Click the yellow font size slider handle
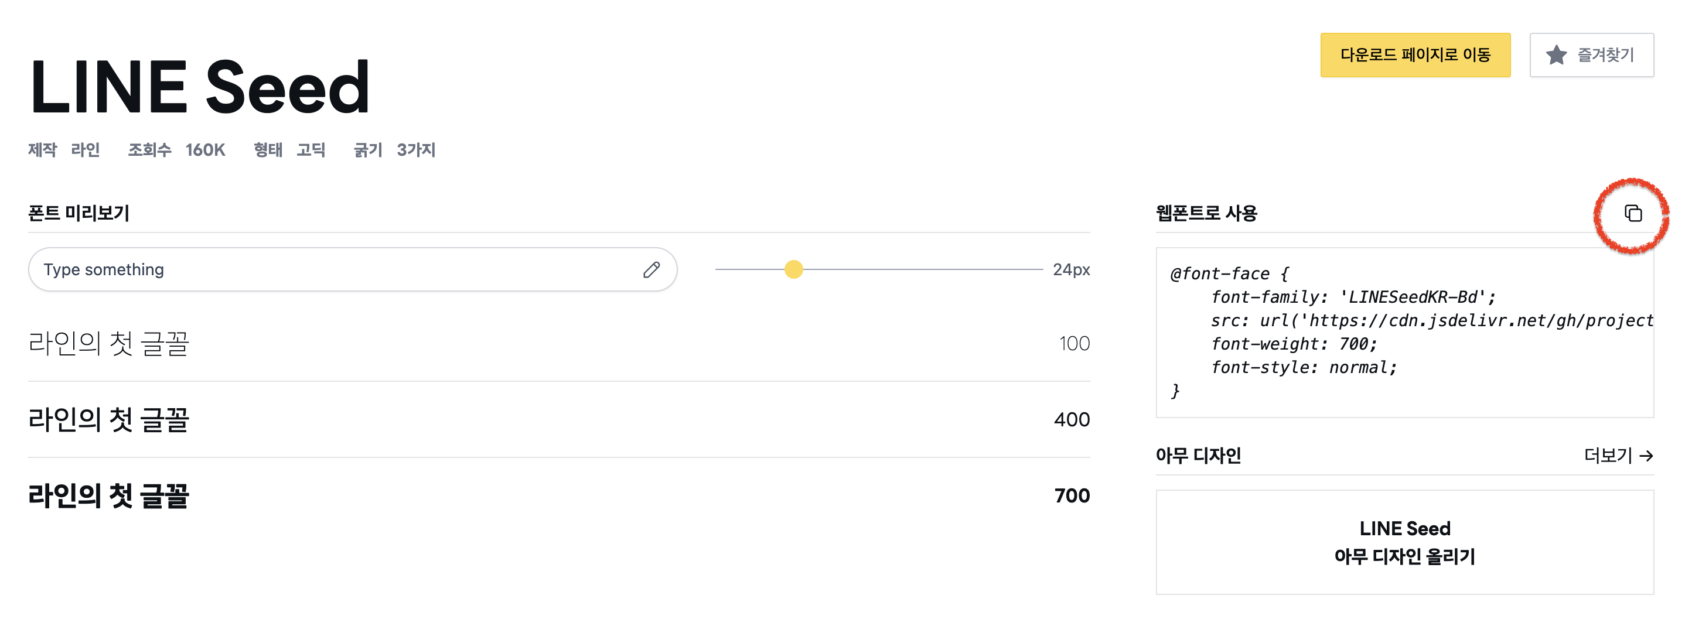The height and width of the screenshot is (643, 1685). 793,269
